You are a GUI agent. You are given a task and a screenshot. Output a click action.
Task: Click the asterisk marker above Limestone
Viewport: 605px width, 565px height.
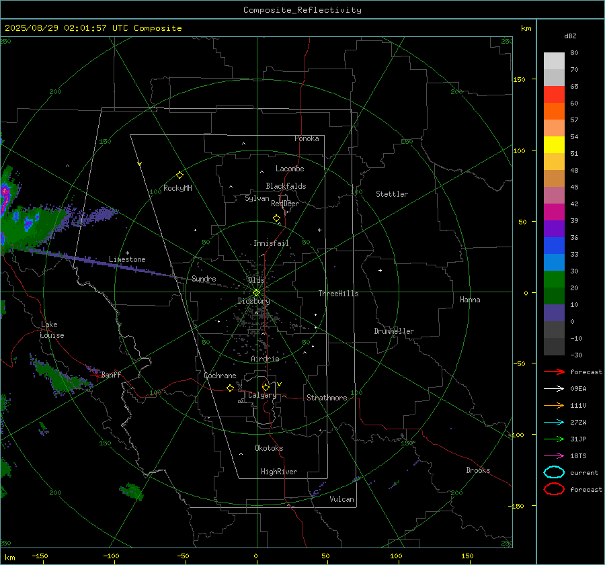click(x=127, y=253)
